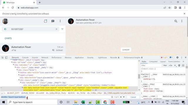The image size is (188, 105).
Task: Collapse div class="_16C8p" node
Action: (19, 80)
